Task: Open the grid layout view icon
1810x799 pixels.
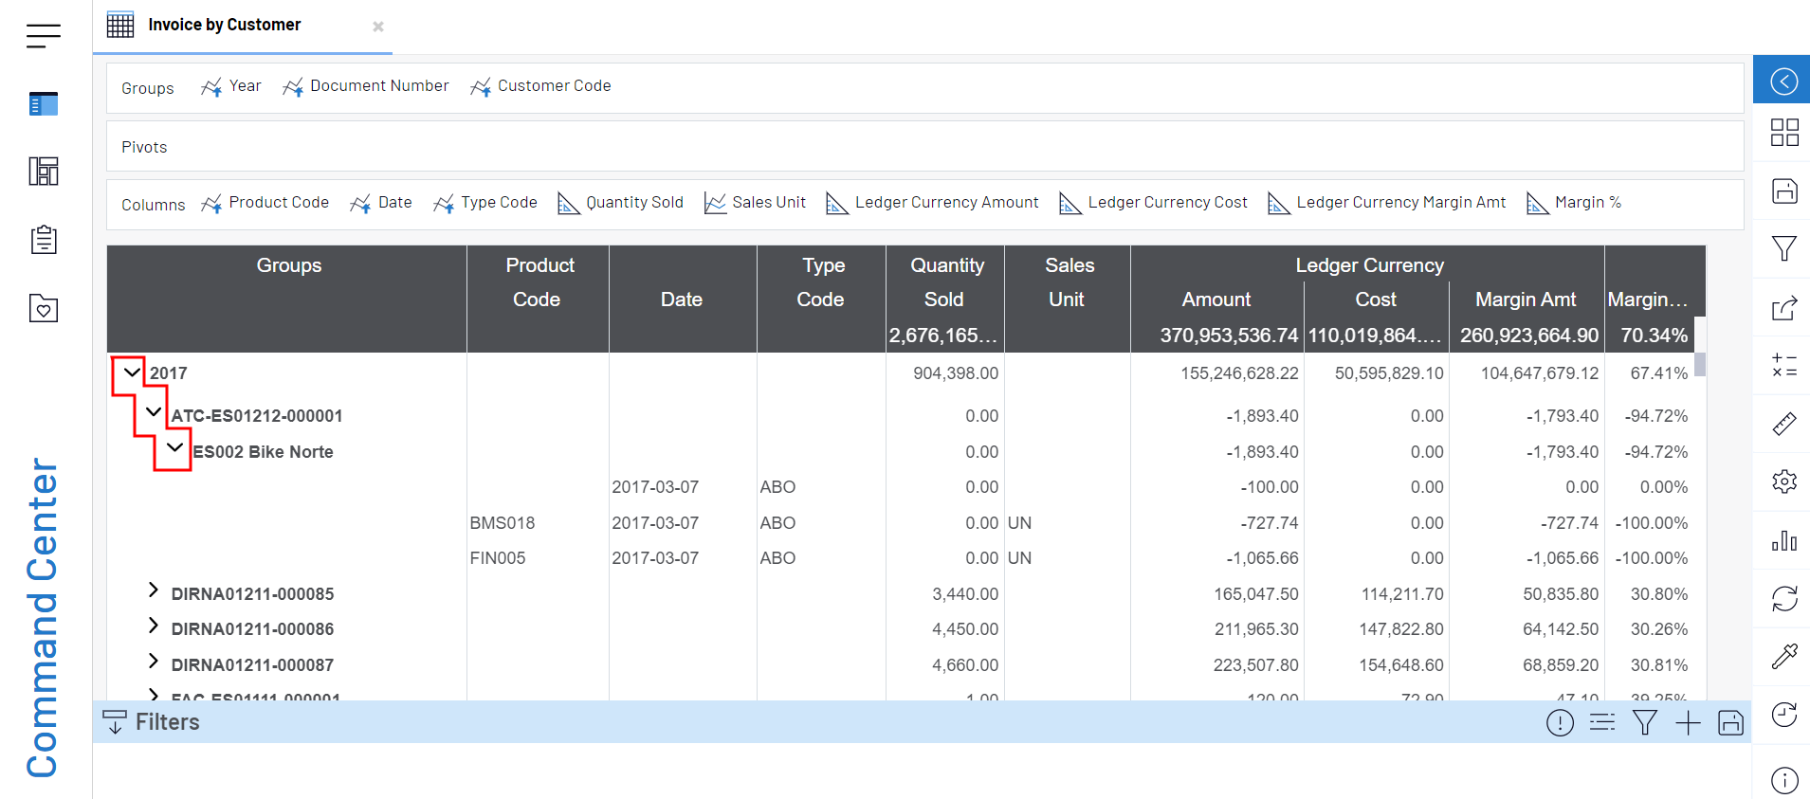Action: [x=1783, y=132]
